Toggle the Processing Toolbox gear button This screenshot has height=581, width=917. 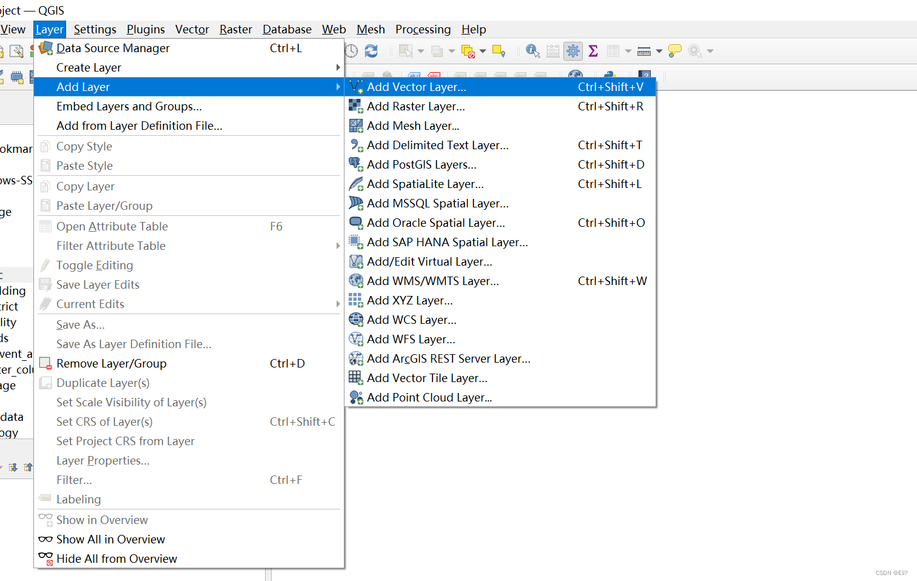(573, 51)
